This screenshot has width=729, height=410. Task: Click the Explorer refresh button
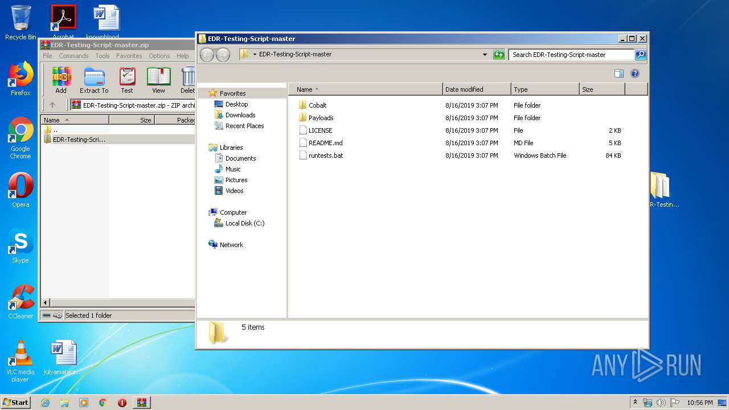(499, 55)
